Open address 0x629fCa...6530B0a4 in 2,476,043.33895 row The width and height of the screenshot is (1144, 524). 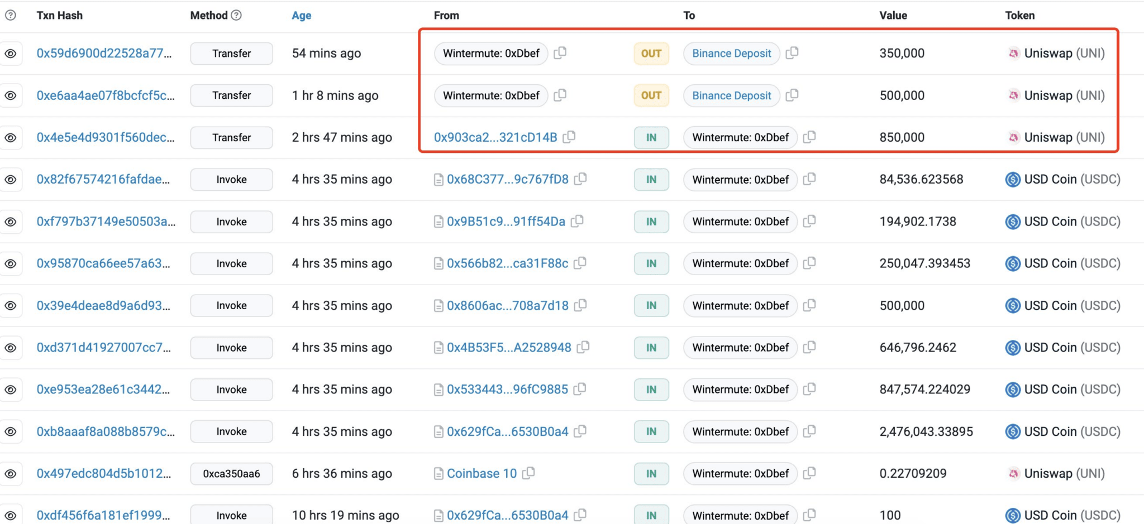pyautogui.click(x=507, y=431)
